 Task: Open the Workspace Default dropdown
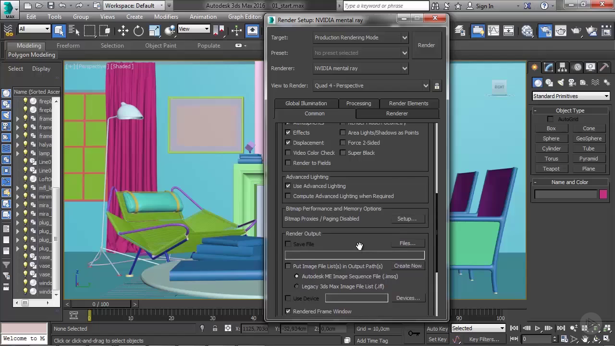(x=134, y=6)
